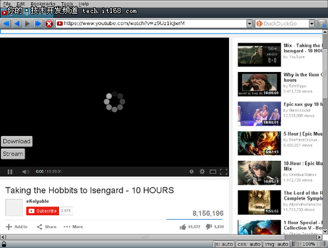This screenshot has width=328, height=248.
Task: Stop loading with the red X icon
Action: (49, 24)
